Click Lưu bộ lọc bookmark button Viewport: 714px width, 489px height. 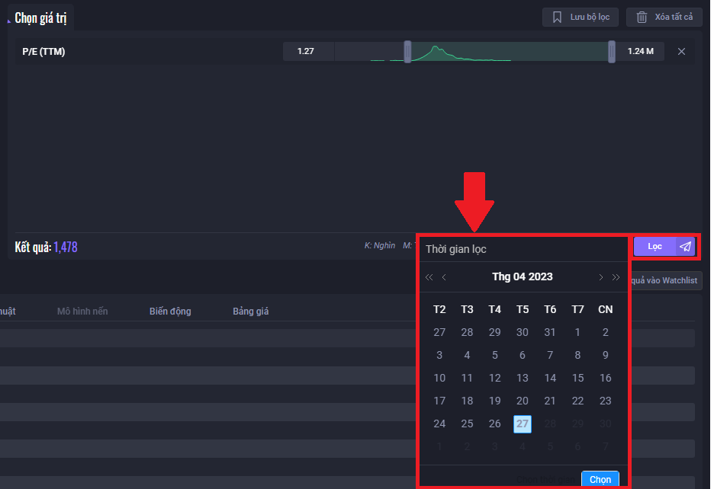click(581, 17)
